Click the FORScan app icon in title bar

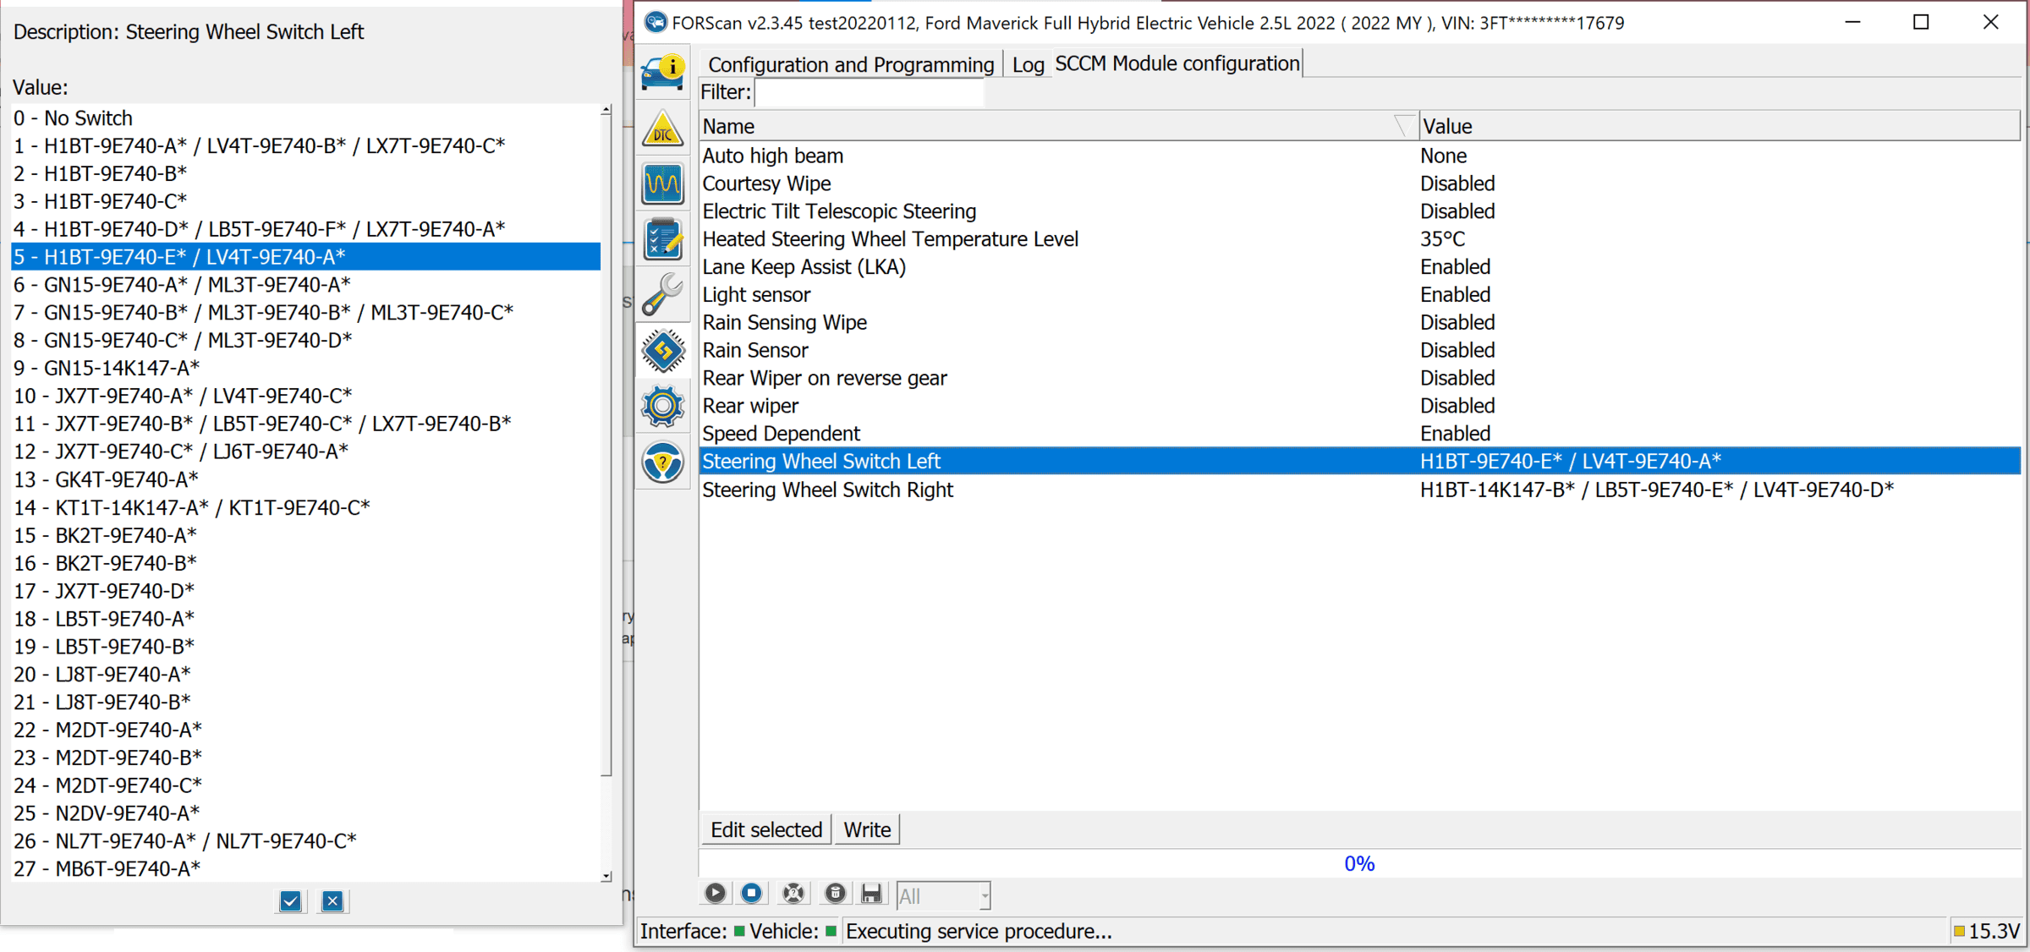[656, 22]
